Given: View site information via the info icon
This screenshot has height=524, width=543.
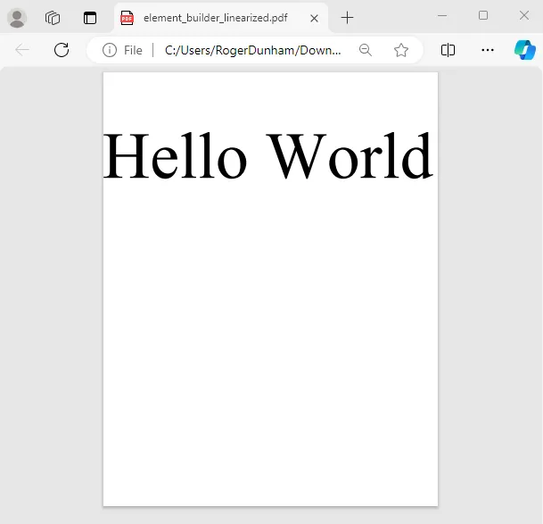Looking at the screenshot, I should click(110, 50).
